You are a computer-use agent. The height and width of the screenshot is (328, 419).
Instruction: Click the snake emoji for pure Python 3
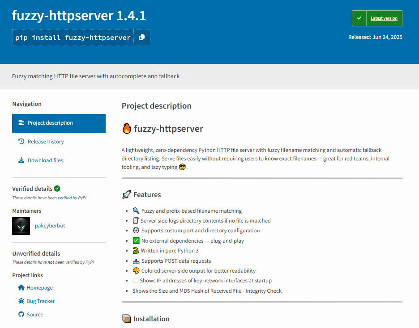coord(136,250)
